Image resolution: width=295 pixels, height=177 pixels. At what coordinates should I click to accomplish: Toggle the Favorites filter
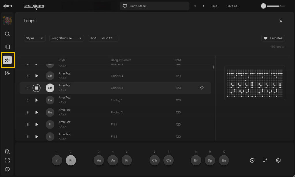coord(273,38)
